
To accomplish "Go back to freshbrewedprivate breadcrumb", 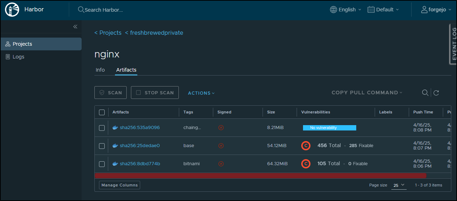I will 154,33.
